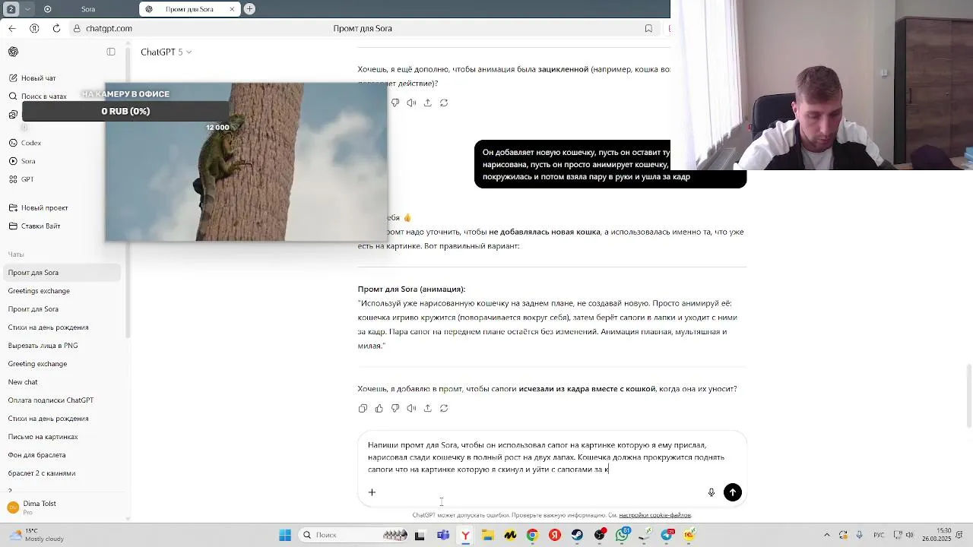Read the last response aloud
The image size is (973, 547).
(x=411, y=408)
